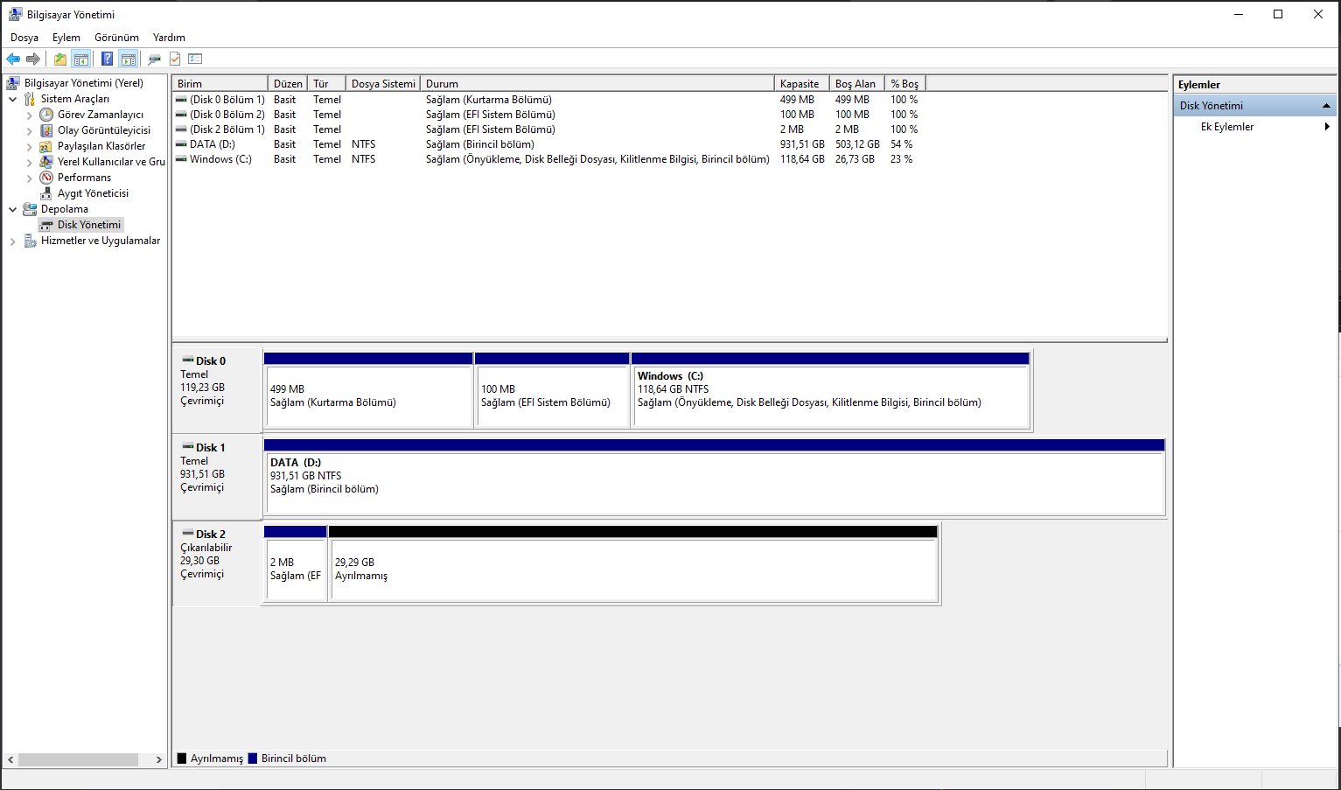Image resolution: width=1341 pixels, height=790 pixels.
Task: Click the "503,12 GB" free space cell
Action: click(x=857, y=144)
